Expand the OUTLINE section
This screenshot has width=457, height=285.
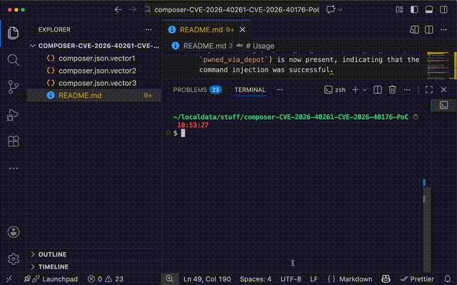[51, 254]
